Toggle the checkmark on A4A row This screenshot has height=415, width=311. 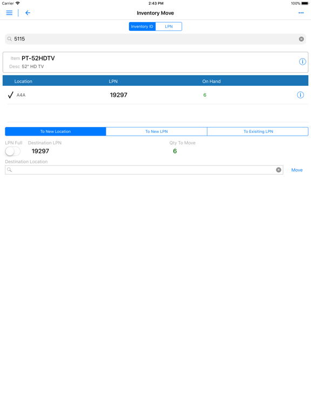coord(11,95)
